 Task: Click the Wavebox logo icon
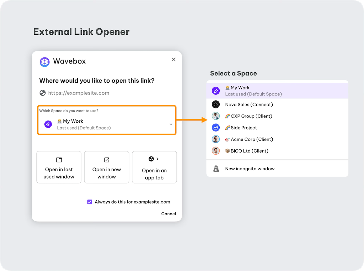point(44,62)
